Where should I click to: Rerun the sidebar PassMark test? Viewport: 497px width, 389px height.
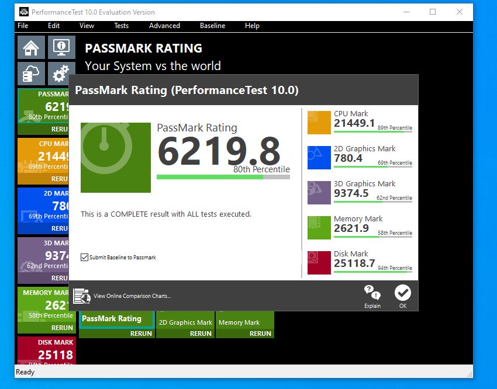tap(60, 129)
